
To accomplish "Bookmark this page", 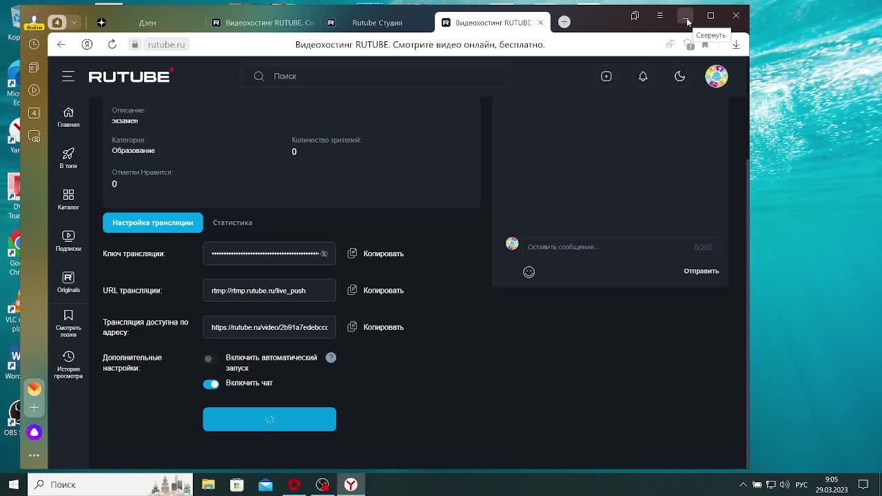I will (x=705, y=45).
